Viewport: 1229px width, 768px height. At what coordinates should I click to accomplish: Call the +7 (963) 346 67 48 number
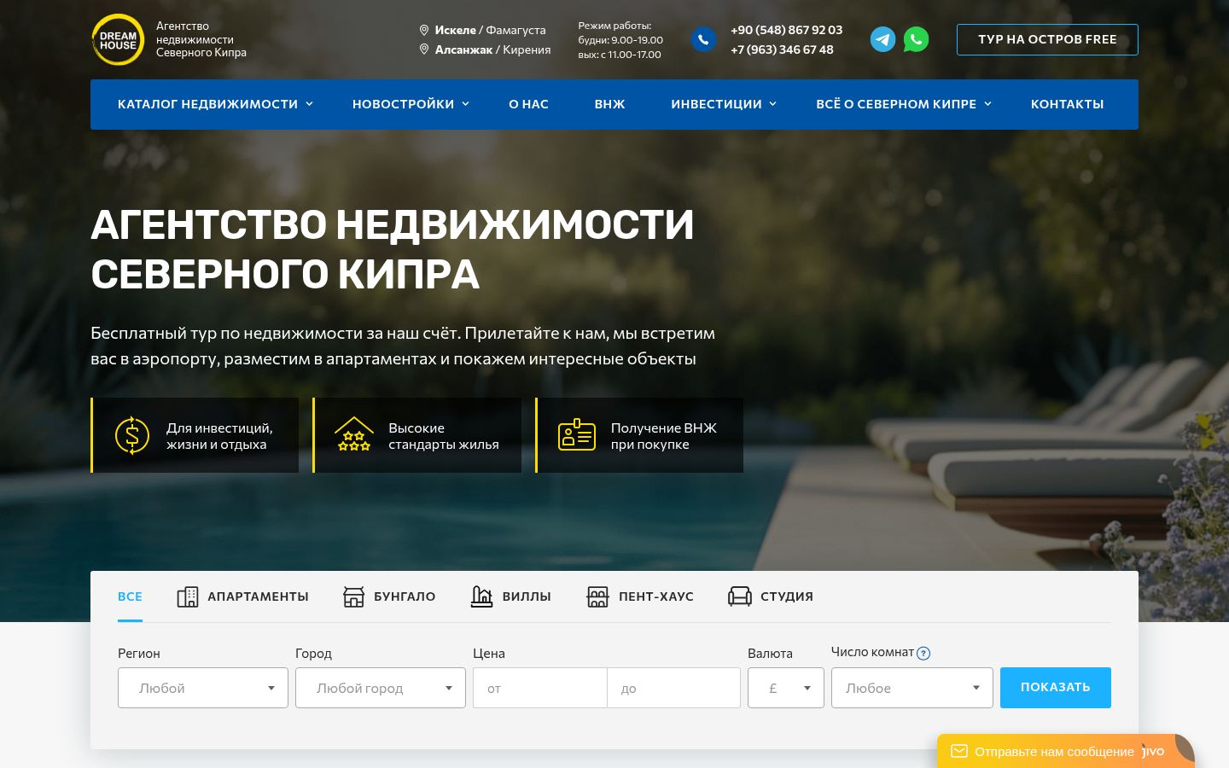point(782,49)
